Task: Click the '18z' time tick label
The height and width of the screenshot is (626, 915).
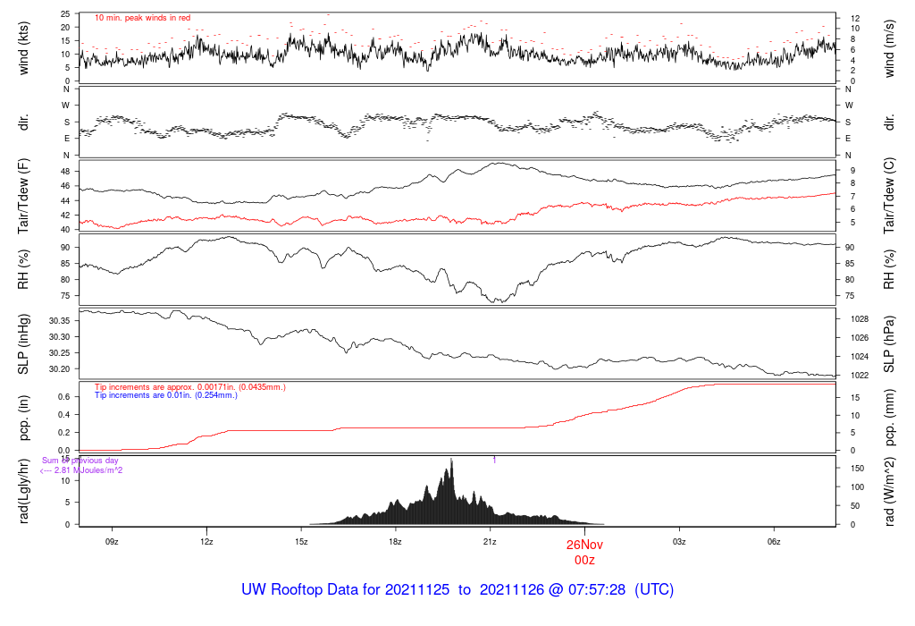Action: tap(395, 542)
